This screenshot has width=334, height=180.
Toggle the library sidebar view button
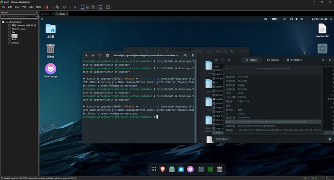(82, 7)
